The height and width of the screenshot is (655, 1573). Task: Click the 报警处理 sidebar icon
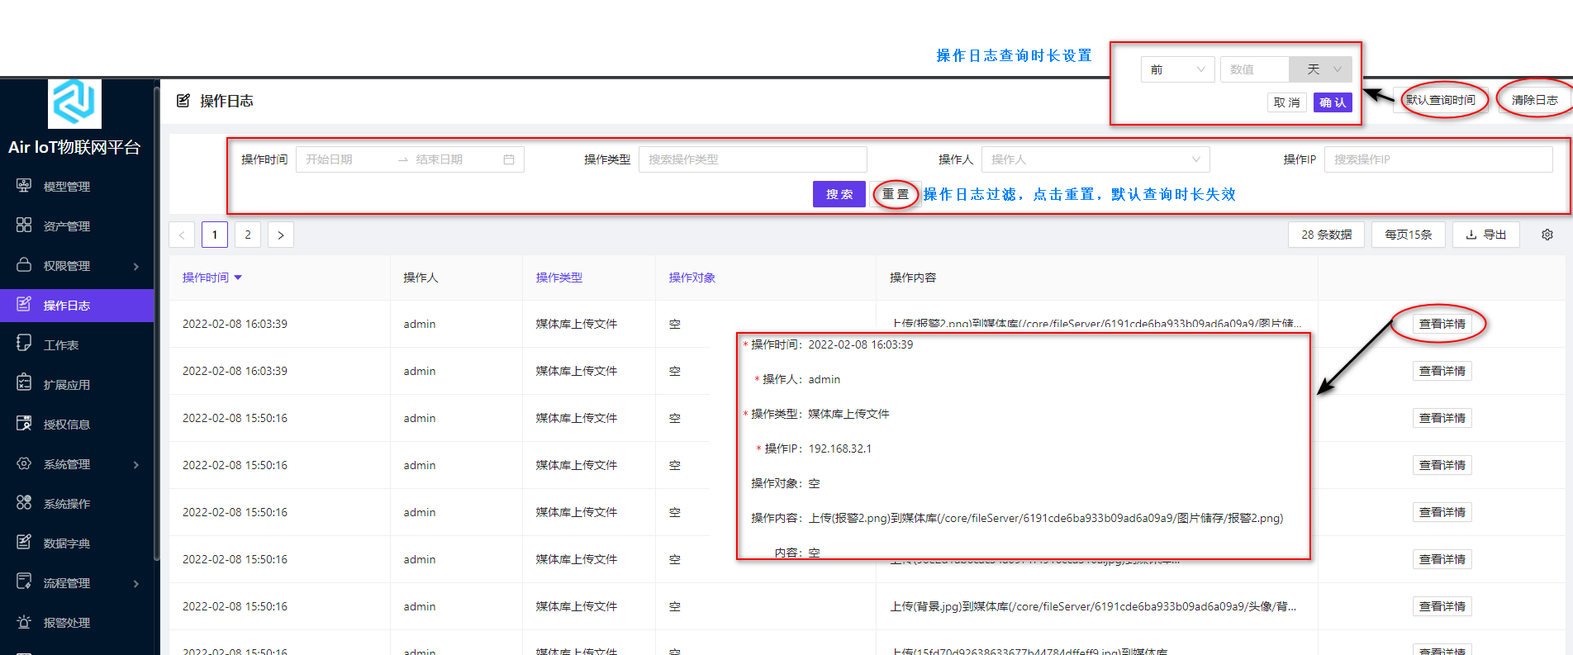tap(24, 621)
